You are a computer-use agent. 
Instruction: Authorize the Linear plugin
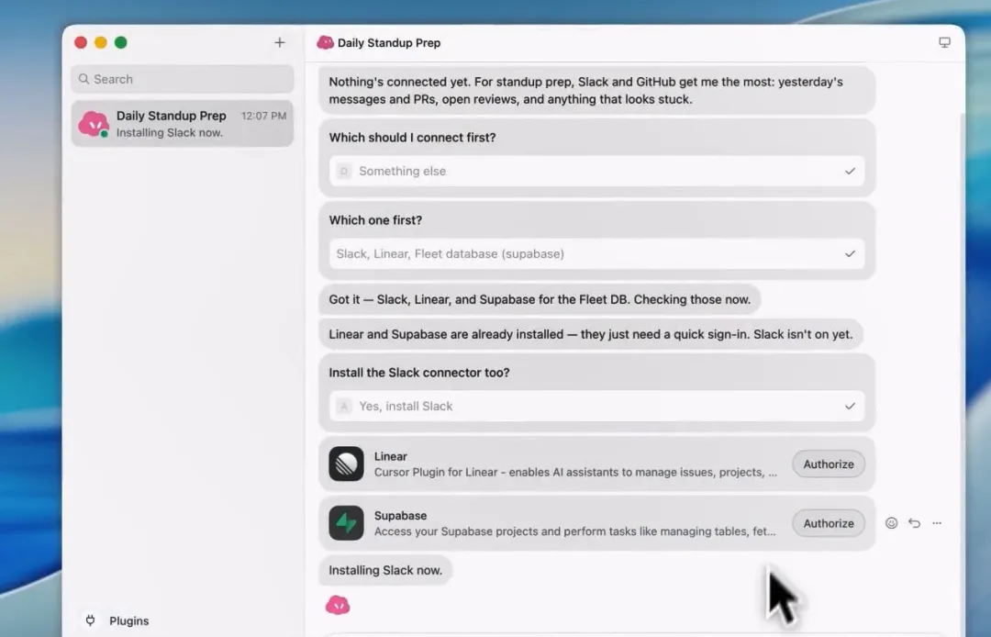829,464
